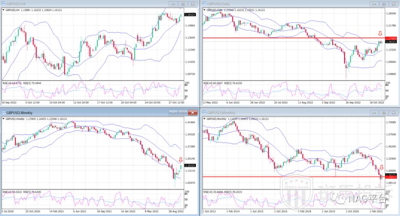This screenshot has width=400, height=216.
Task: Activate the GBPUSD,Monthly window title
Action: pyautogui.click(x=221, y=113)
